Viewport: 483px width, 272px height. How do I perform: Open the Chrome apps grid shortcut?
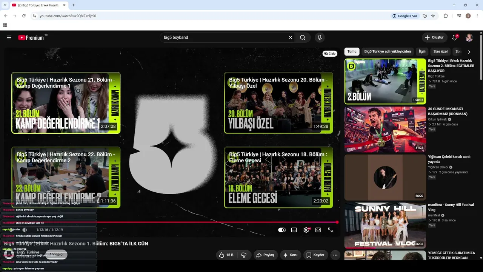(x=5, y=25)
